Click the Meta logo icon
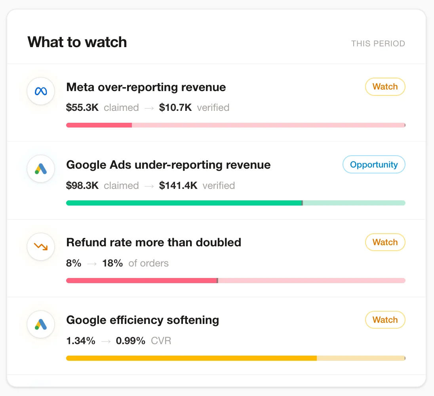 [x=41, y=91]
